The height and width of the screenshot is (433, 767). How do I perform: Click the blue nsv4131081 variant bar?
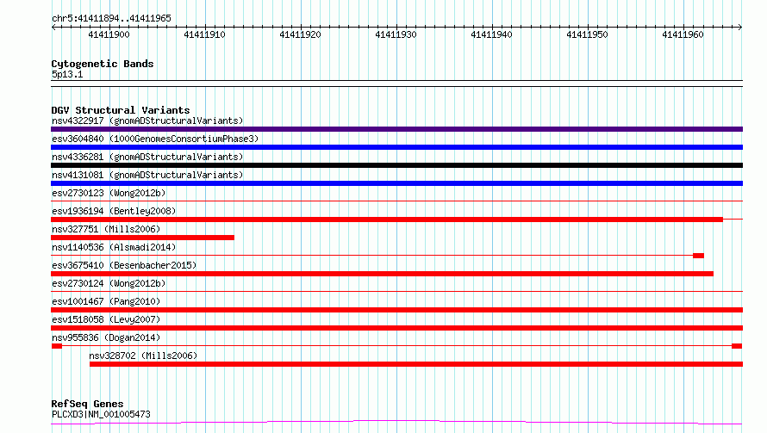[396, 183]
